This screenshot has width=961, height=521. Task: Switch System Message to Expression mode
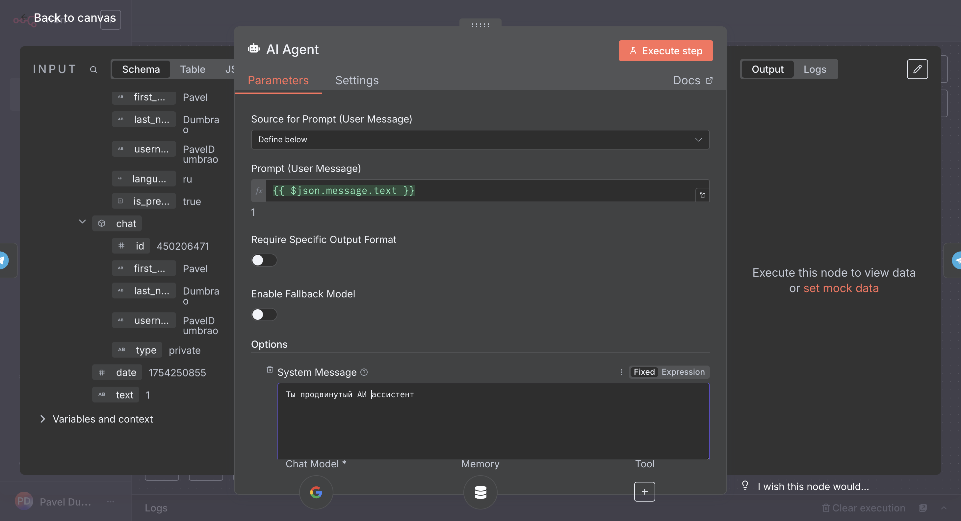point(683,372)
